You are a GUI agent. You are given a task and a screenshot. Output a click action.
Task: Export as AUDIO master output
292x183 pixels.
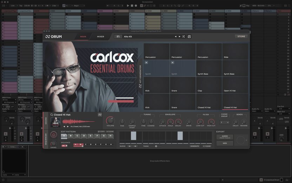pyautogui.click(x=225, y=137)
